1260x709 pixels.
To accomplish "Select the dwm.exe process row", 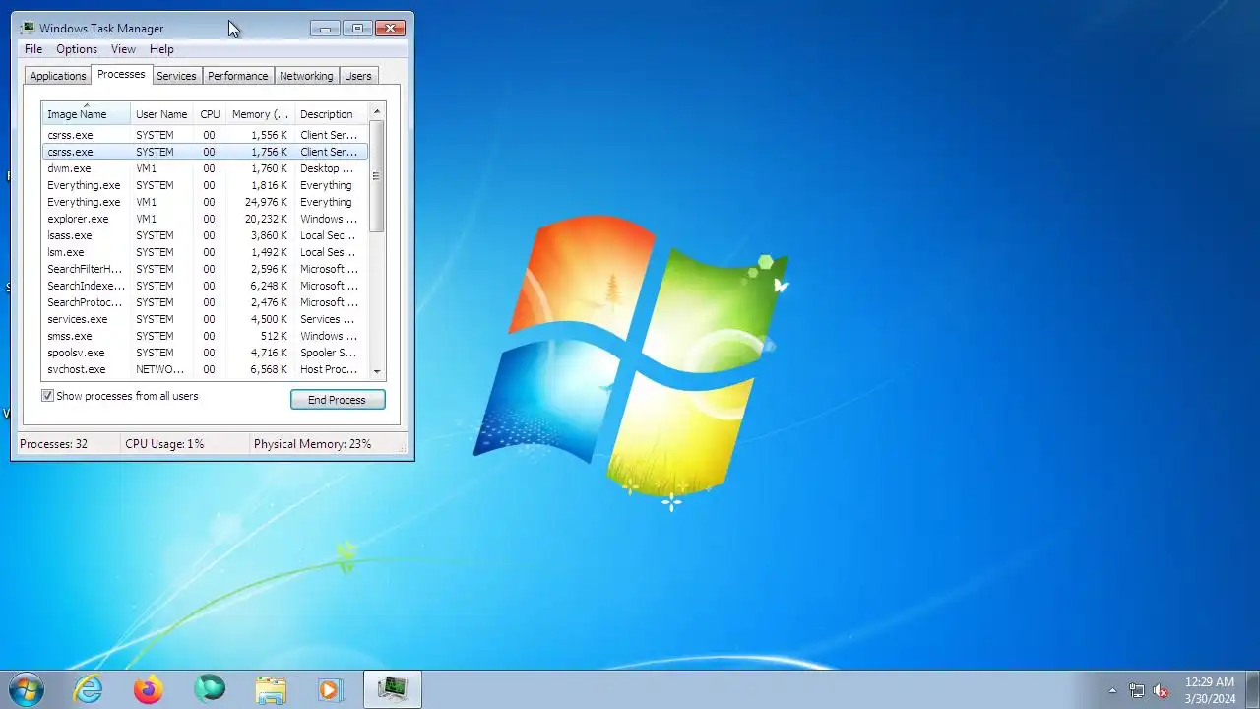I will pos(205,168).
